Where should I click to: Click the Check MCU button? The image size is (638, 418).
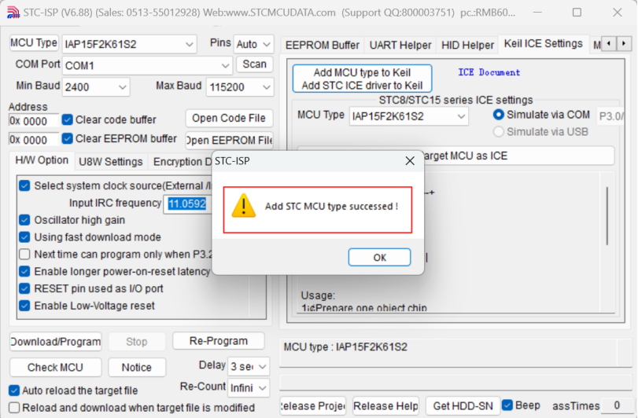coord(55,367)
